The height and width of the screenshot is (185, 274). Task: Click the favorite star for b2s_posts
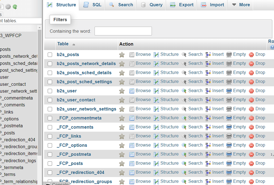pyautogui.click(x=122, y=55)
